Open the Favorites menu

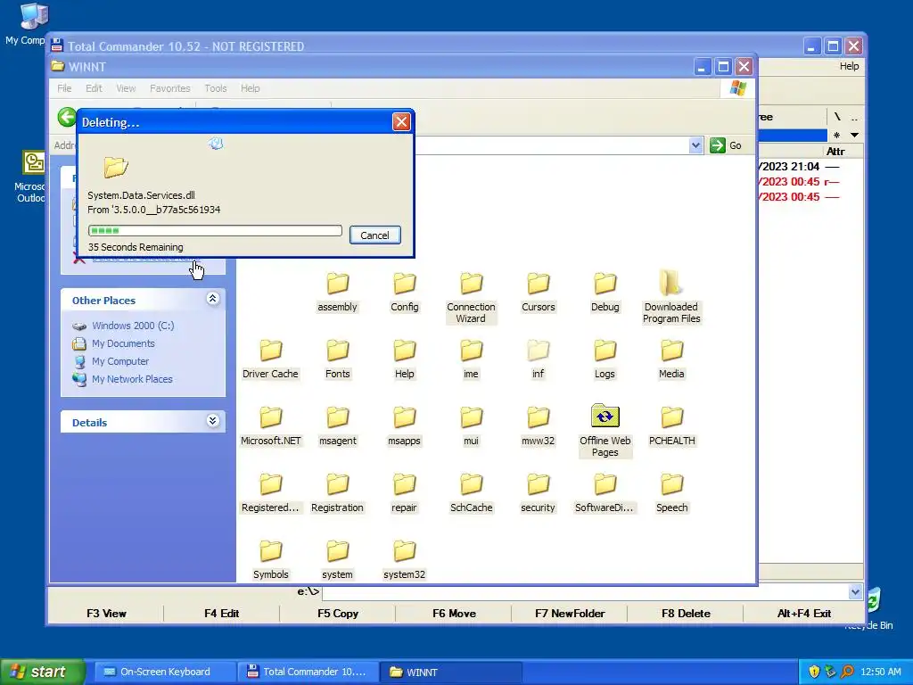(x=170, y=88)
